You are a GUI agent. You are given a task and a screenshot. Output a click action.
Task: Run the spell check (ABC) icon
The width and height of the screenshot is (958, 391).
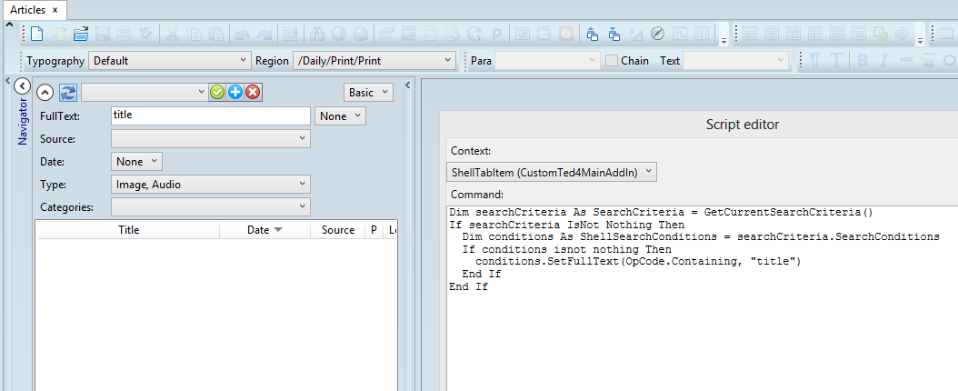click(145, 34)
